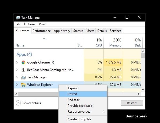Choose Create dump file in the context menu
The width and height of the screenshot is (160, 123).
coord(83,119)
